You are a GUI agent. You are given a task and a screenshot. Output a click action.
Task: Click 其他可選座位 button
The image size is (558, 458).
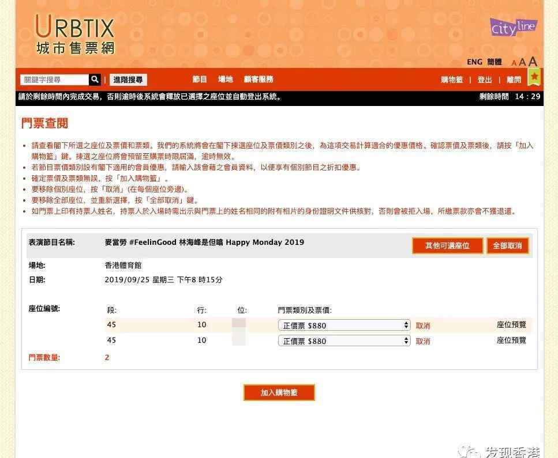click(x=447, y=245)
